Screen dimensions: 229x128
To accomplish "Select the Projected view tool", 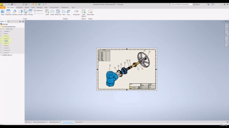I will pos(8,12).
